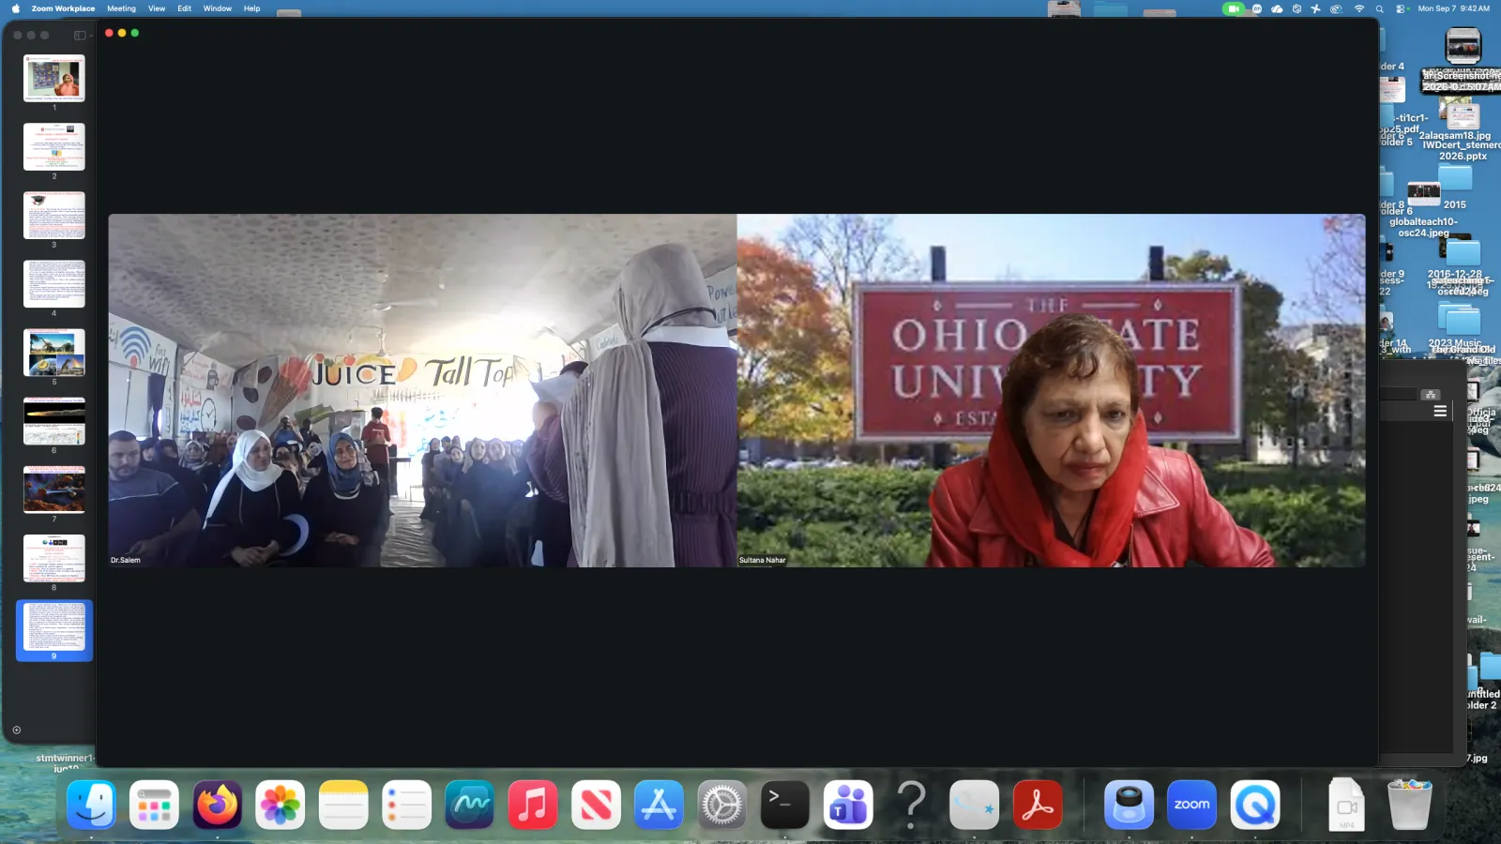
Task: Open Reminders from the Dock
Action: [406, 805]
